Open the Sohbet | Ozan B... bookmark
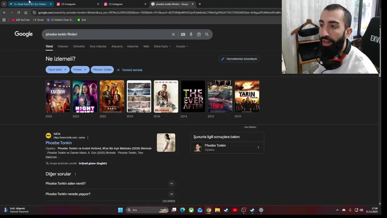 [60, 20]
